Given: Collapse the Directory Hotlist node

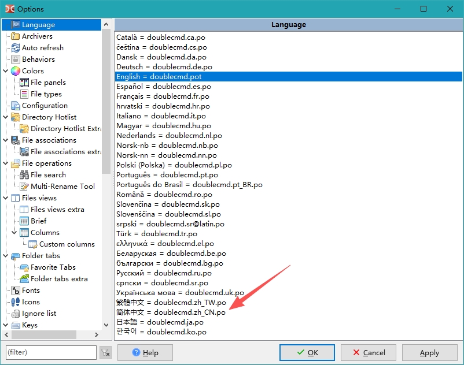Looking at the screenshot, I should pyautogui.click(x=6, y=117).
